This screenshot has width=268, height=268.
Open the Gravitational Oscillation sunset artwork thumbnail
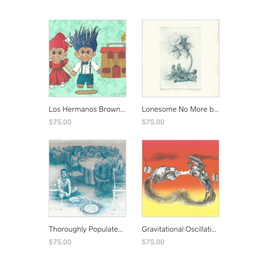(180, 178)
